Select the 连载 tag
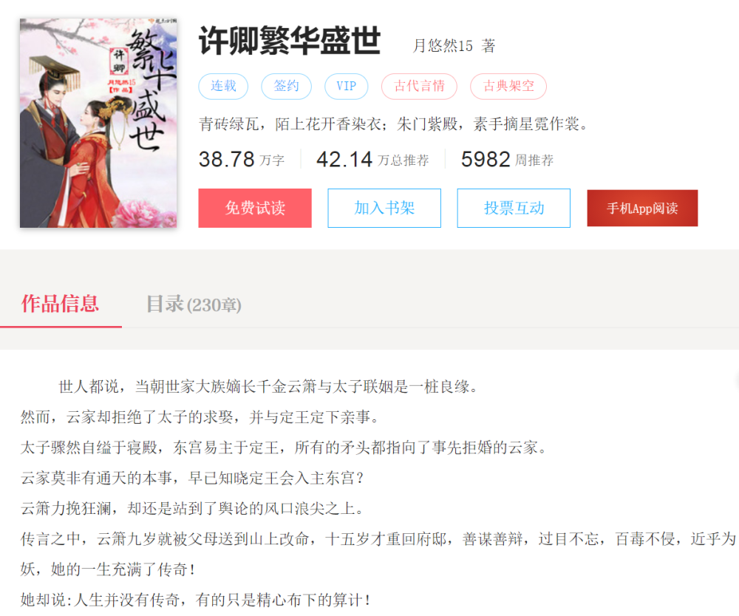 pyautogui.click(x=223, y=87)
